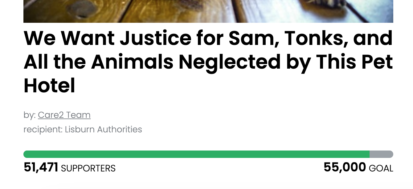Click the recipient name Lisburn Authorities

tap(103, 130)
